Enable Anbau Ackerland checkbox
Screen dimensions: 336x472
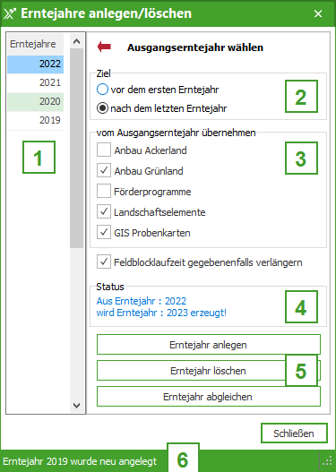click(x=104, y=150)
